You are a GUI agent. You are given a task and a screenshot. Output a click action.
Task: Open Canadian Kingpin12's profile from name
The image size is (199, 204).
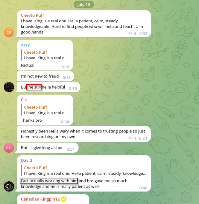(x=40, y=199)
